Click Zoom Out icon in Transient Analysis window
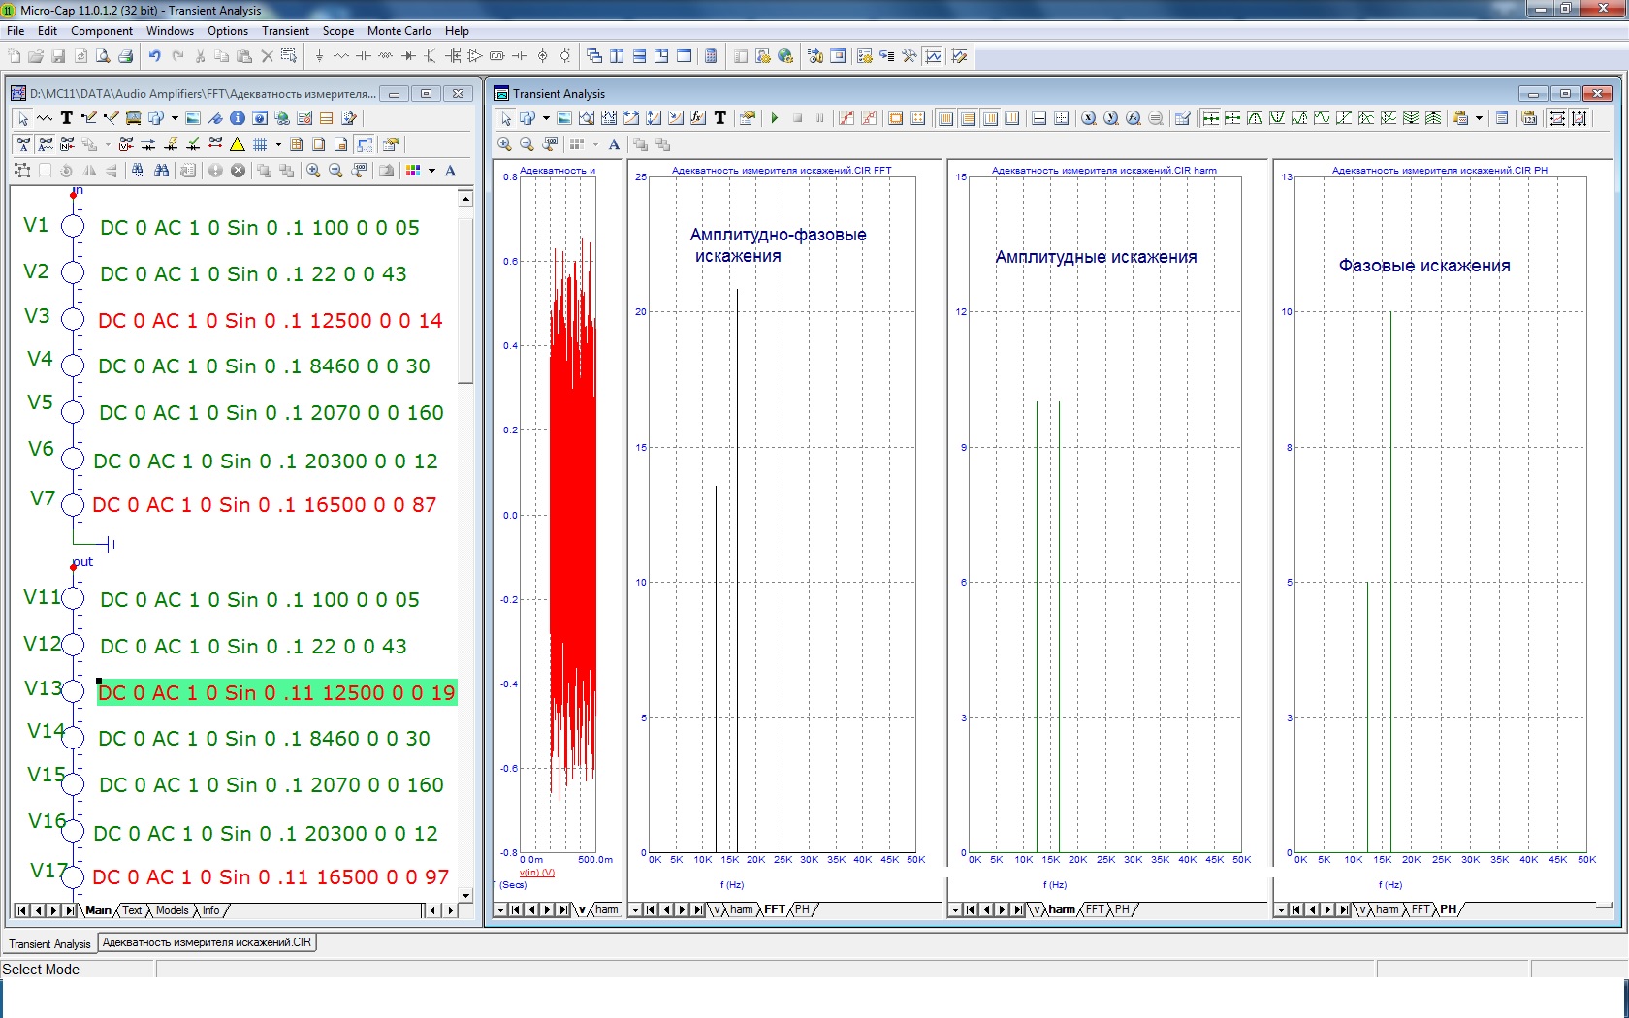This screenshot has height=1018, width=1629. click(x=527, y=144)
